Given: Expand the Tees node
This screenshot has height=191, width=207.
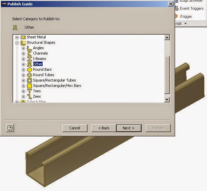Looking at the screenshot, I should 23,91.
